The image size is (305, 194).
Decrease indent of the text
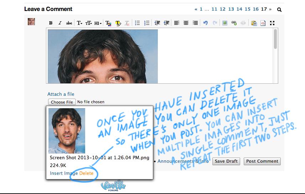point(157,23)
